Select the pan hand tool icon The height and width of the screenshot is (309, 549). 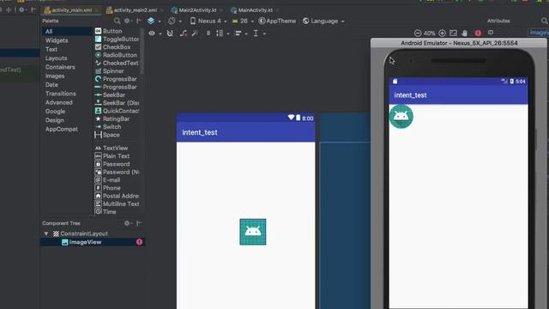click(x=465, y=33)
